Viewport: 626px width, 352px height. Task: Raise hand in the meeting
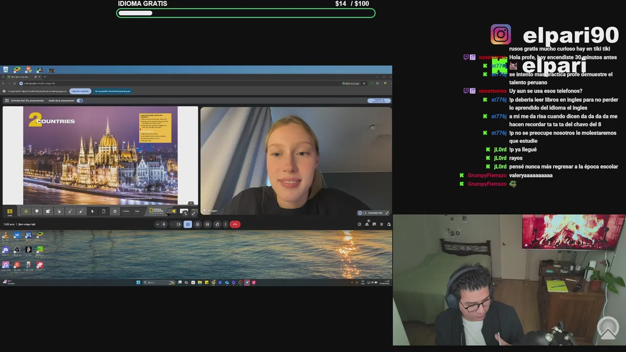pos(217,224)
